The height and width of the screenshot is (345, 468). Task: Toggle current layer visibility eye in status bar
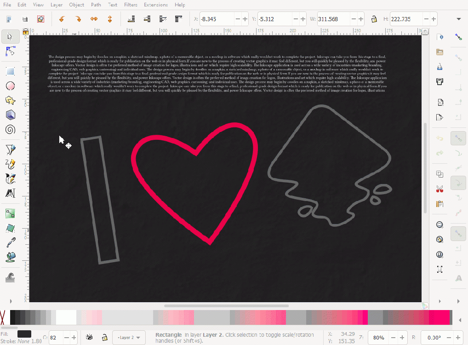click(x=89, y=337)
